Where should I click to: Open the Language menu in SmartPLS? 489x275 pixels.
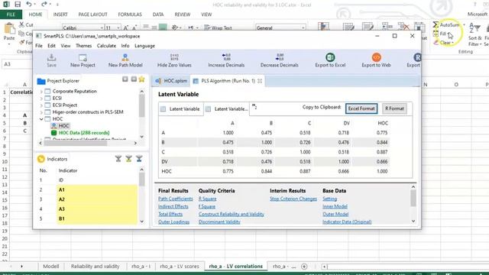[144, 46]
